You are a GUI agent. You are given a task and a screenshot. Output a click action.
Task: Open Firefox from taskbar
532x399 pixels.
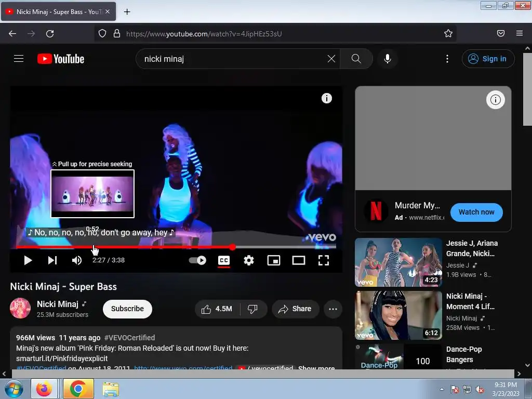44,389
